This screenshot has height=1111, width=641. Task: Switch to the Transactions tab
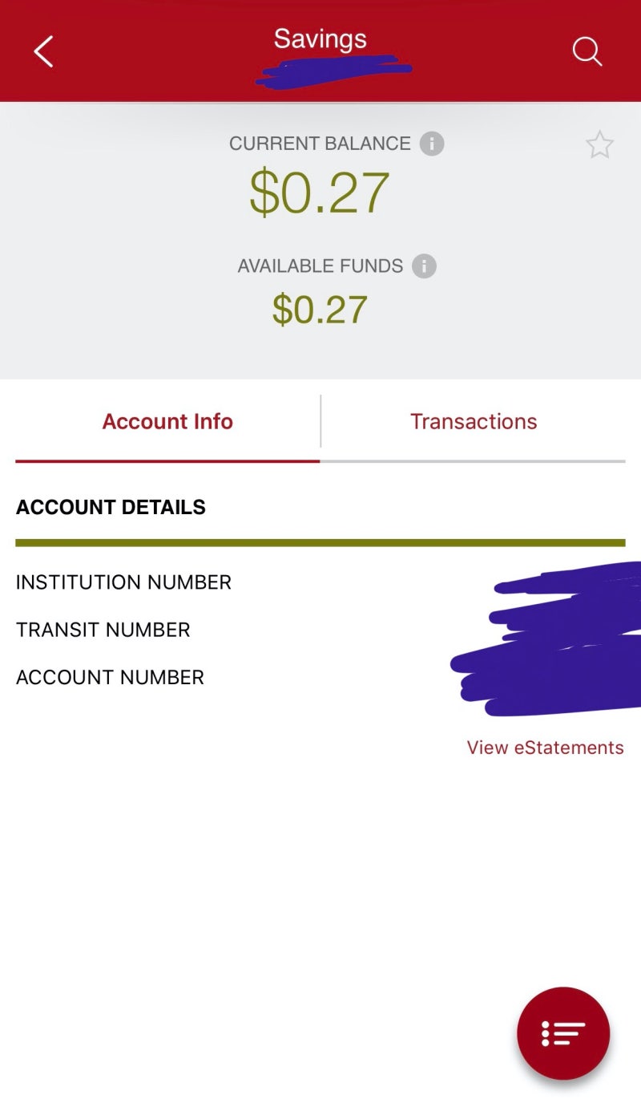pos(474,422)
